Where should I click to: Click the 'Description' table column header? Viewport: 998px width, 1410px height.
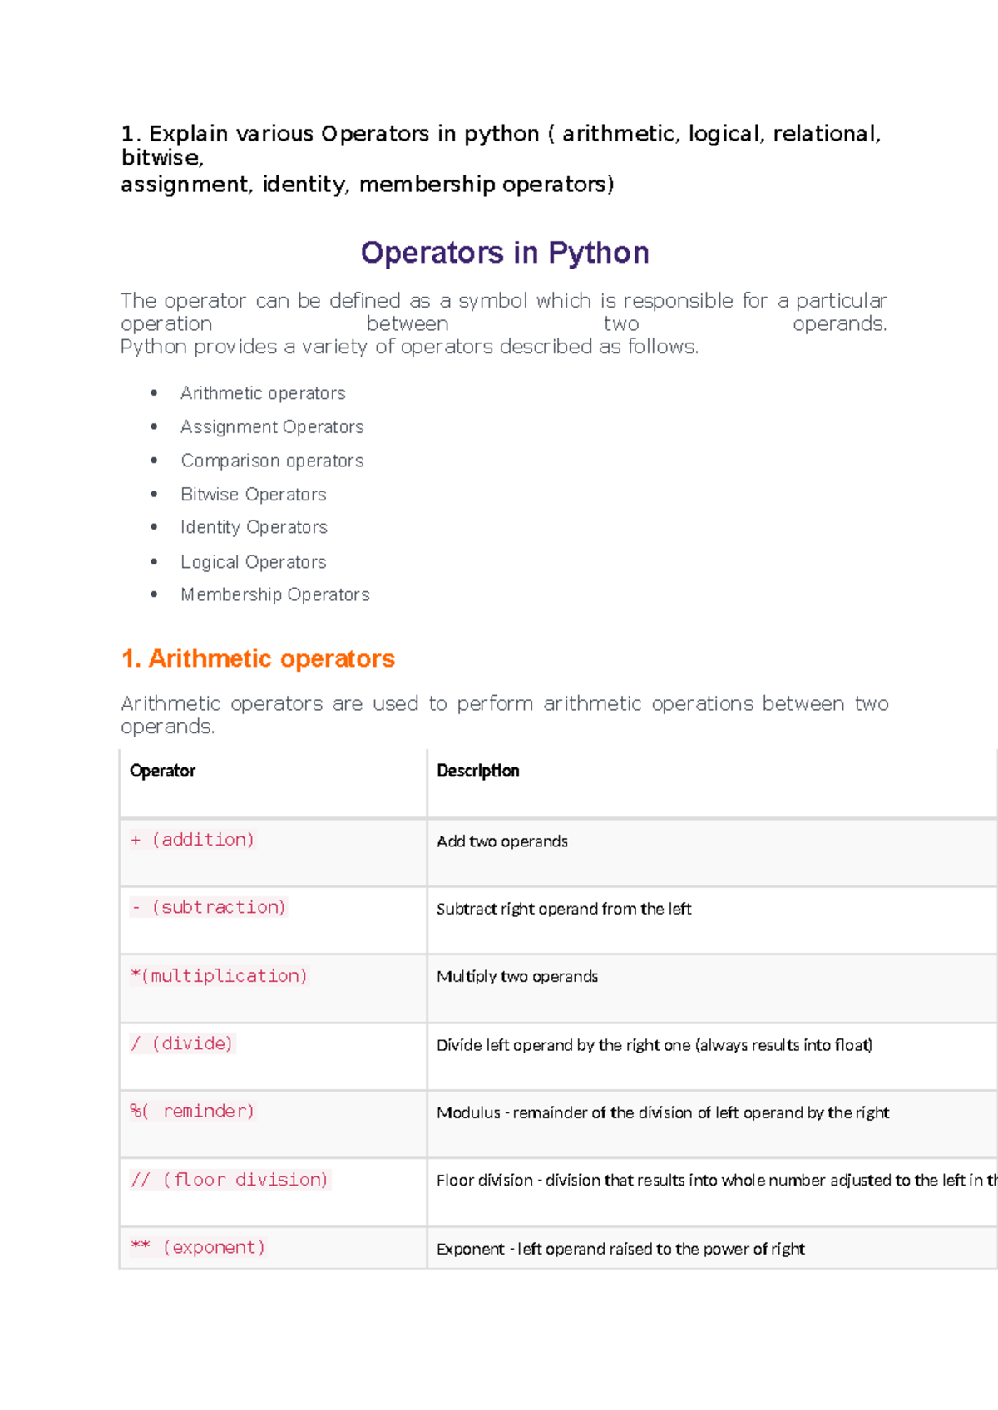coord(478,771)
